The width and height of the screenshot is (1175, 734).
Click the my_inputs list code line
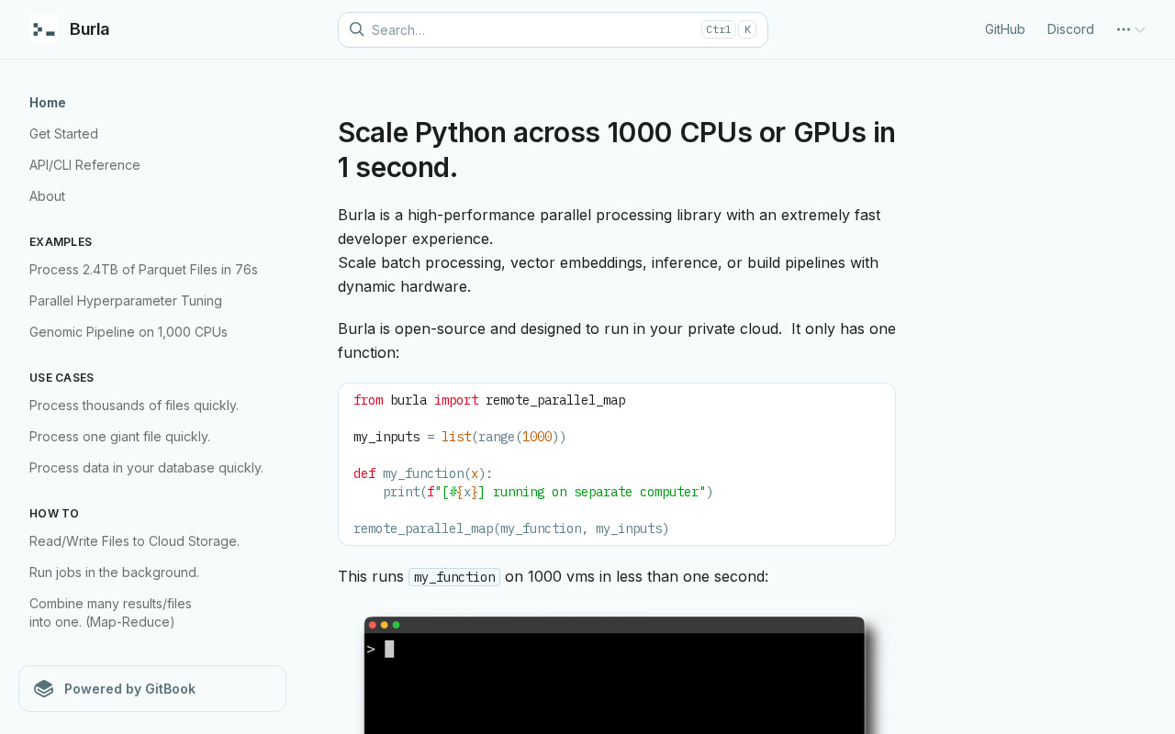point(460,437)
